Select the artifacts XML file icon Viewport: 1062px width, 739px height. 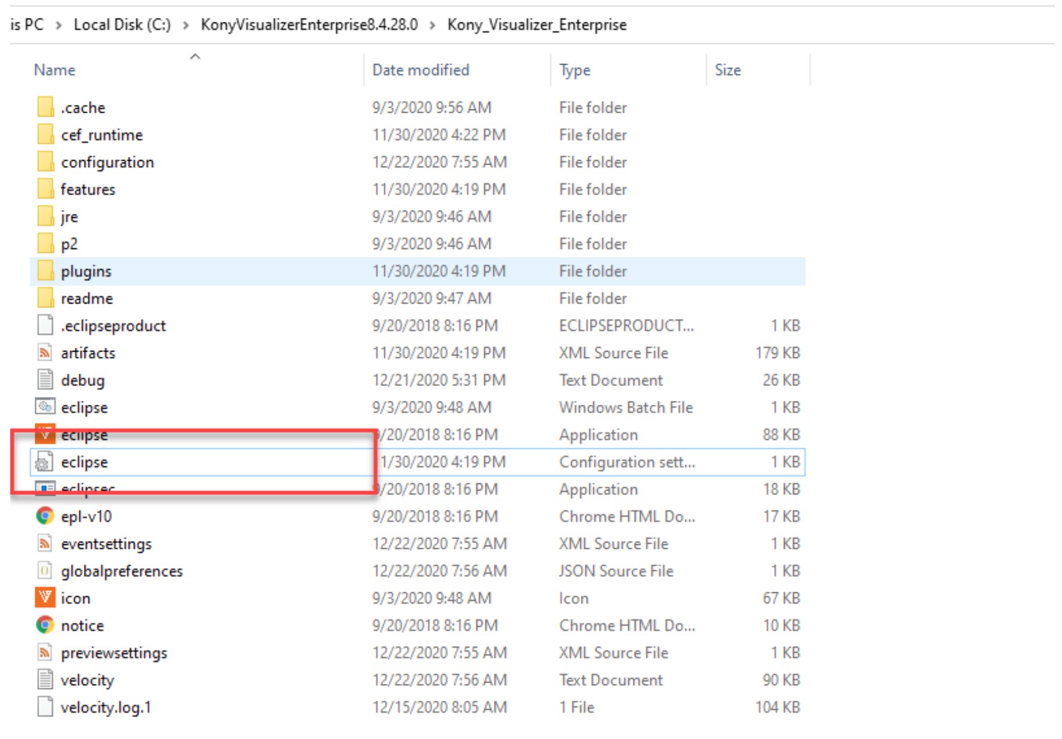pos(45,352)
